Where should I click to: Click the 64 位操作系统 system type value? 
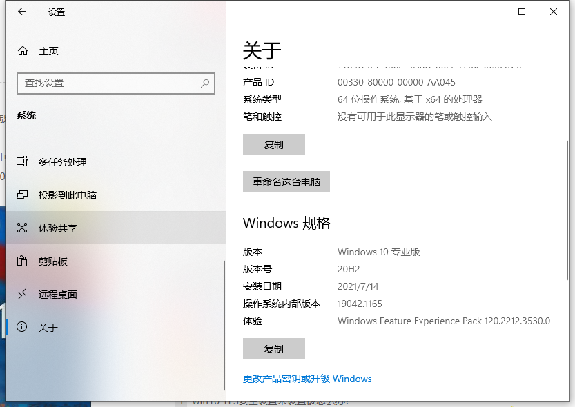(x=409, y=99)
